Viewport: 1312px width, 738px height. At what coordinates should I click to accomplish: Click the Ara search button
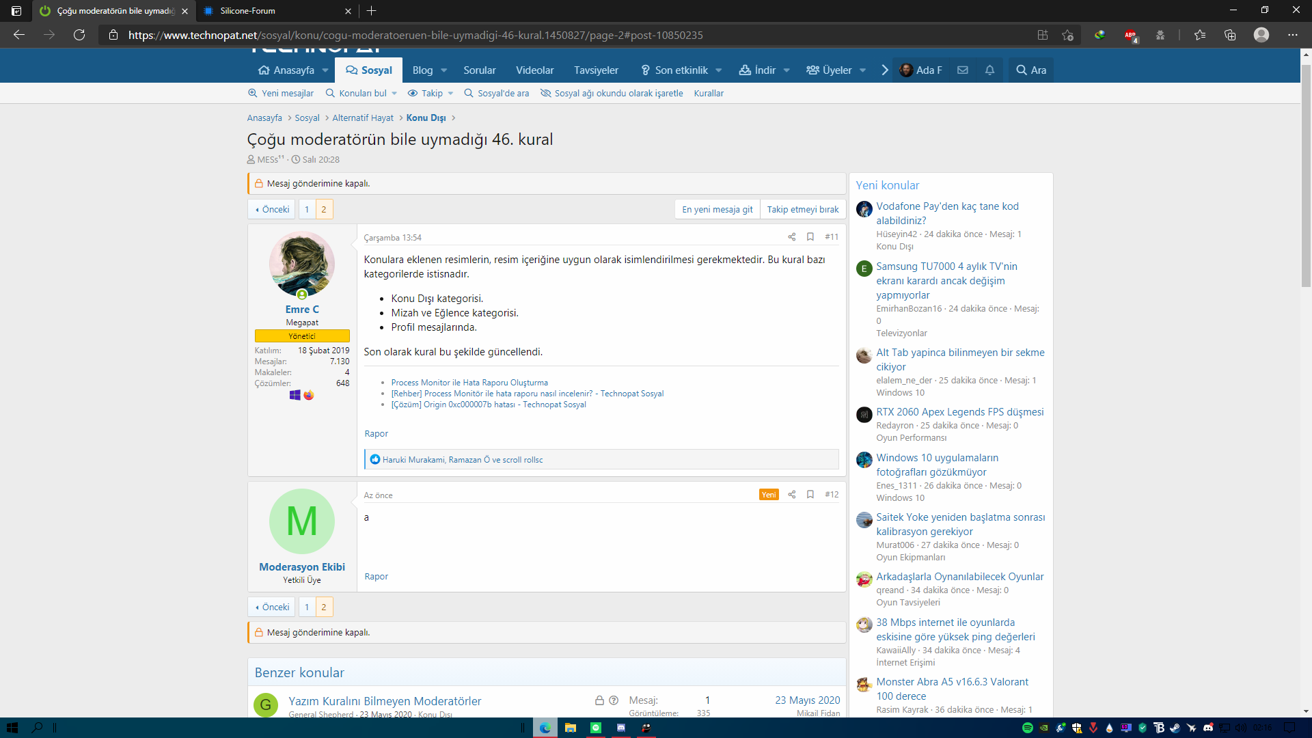coord(1031,70)
